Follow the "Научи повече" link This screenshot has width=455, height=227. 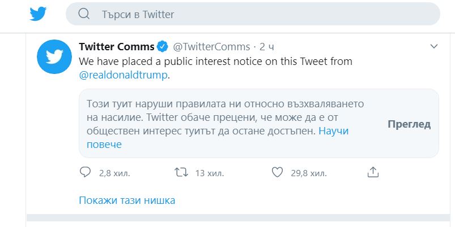[218, 138]
